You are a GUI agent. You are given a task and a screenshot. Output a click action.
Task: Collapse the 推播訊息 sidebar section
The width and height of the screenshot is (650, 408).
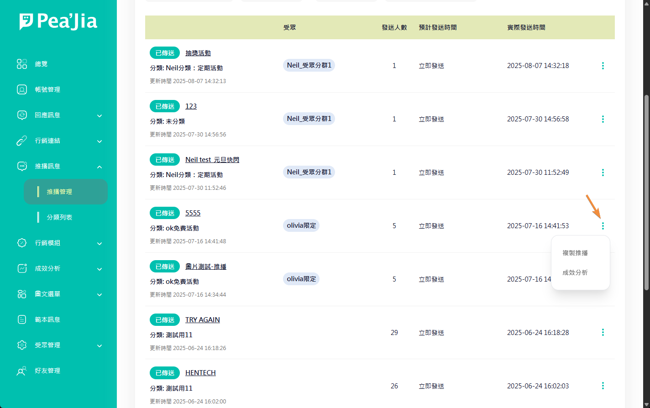(100, 167)
